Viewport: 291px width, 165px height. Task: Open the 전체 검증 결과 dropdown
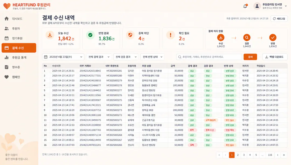click(x=126, y=57)
